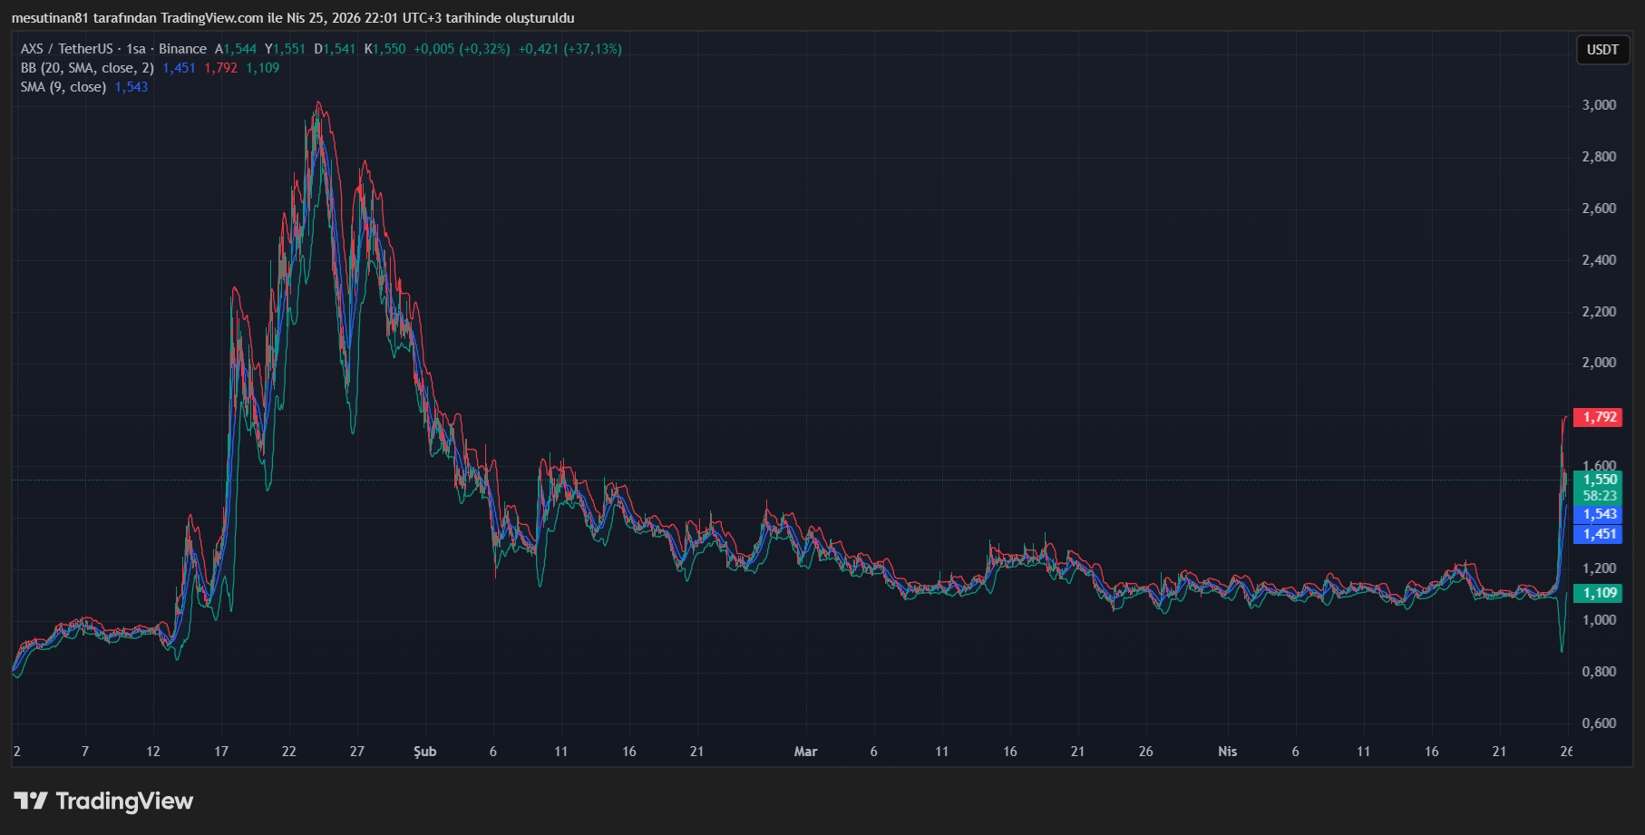Click the 58:23 bar countdown timer
The width and height of the screenshot is (1645, 835).
tap(1599, 496)
